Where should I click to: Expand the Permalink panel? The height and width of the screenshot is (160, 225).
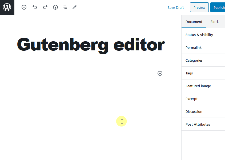point(193,47)
